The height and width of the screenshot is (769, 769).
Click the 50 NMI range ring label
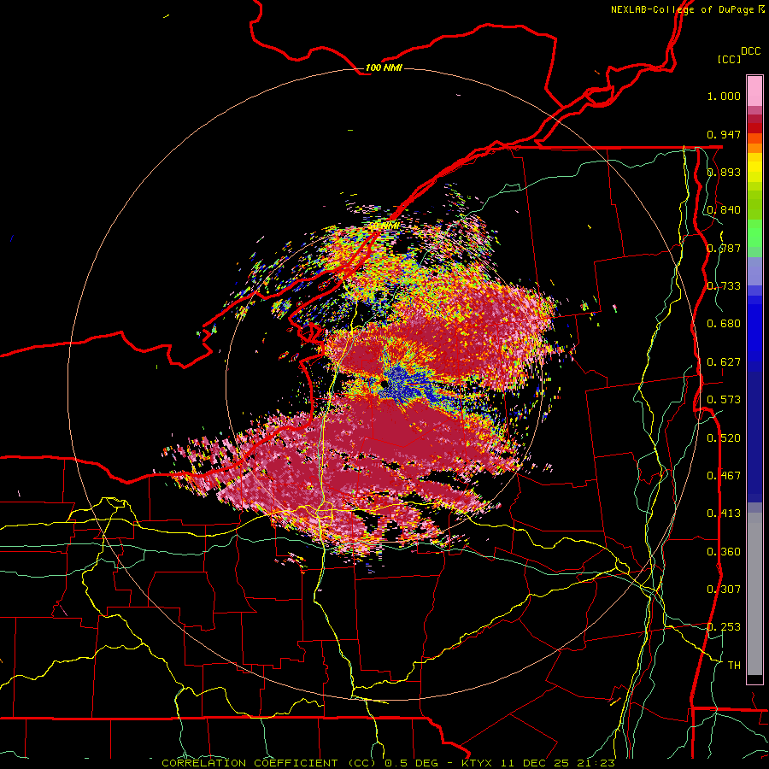[x=384, y=226]
